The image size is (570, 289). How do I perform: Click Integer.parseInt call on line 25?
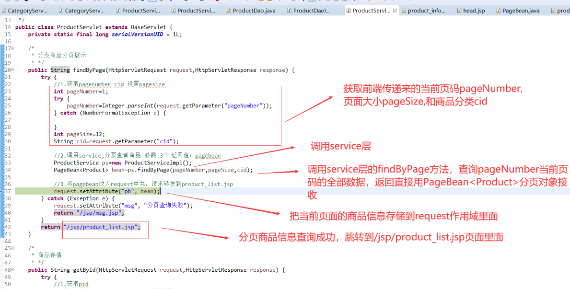click(128, 106)
